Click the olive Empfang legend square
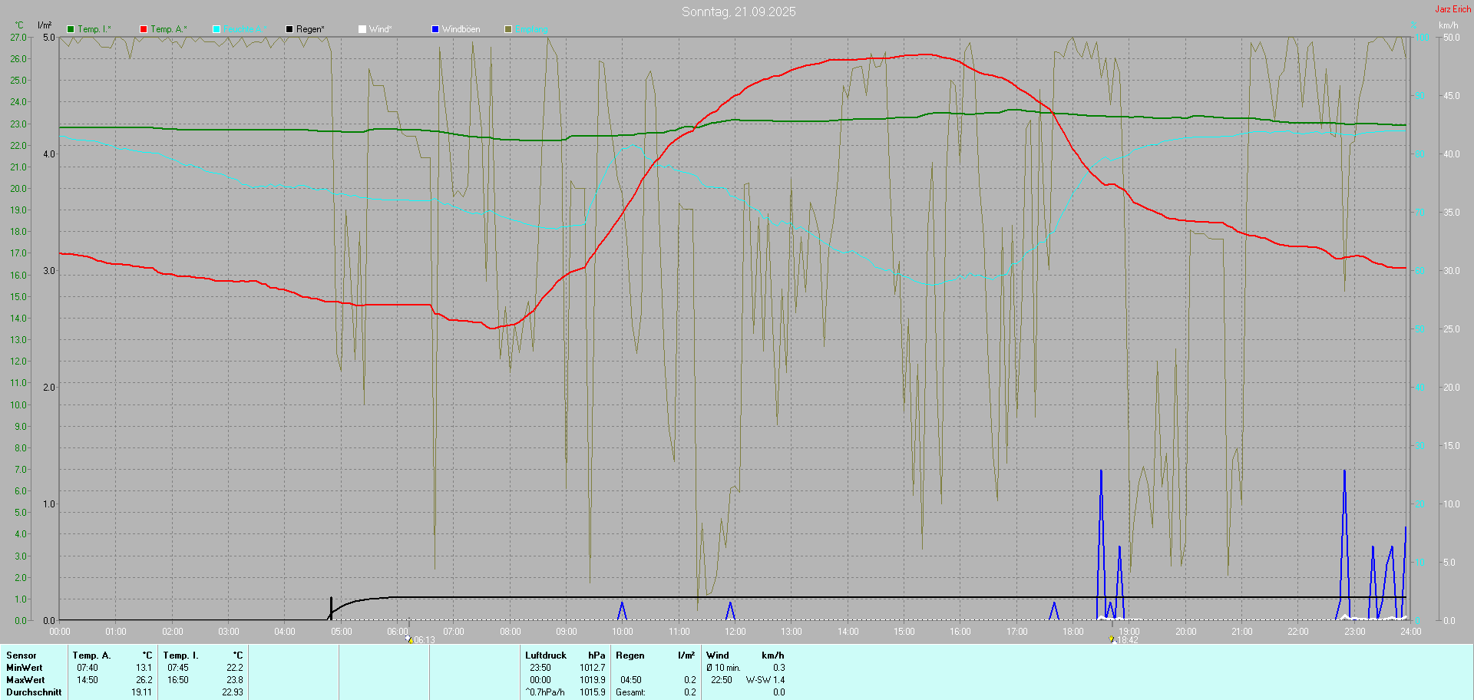1474x700 pixels. pos(508,29)
